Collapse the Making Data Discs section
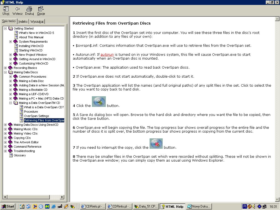This screenshot has width=280, height=210. tap(5, 72)
